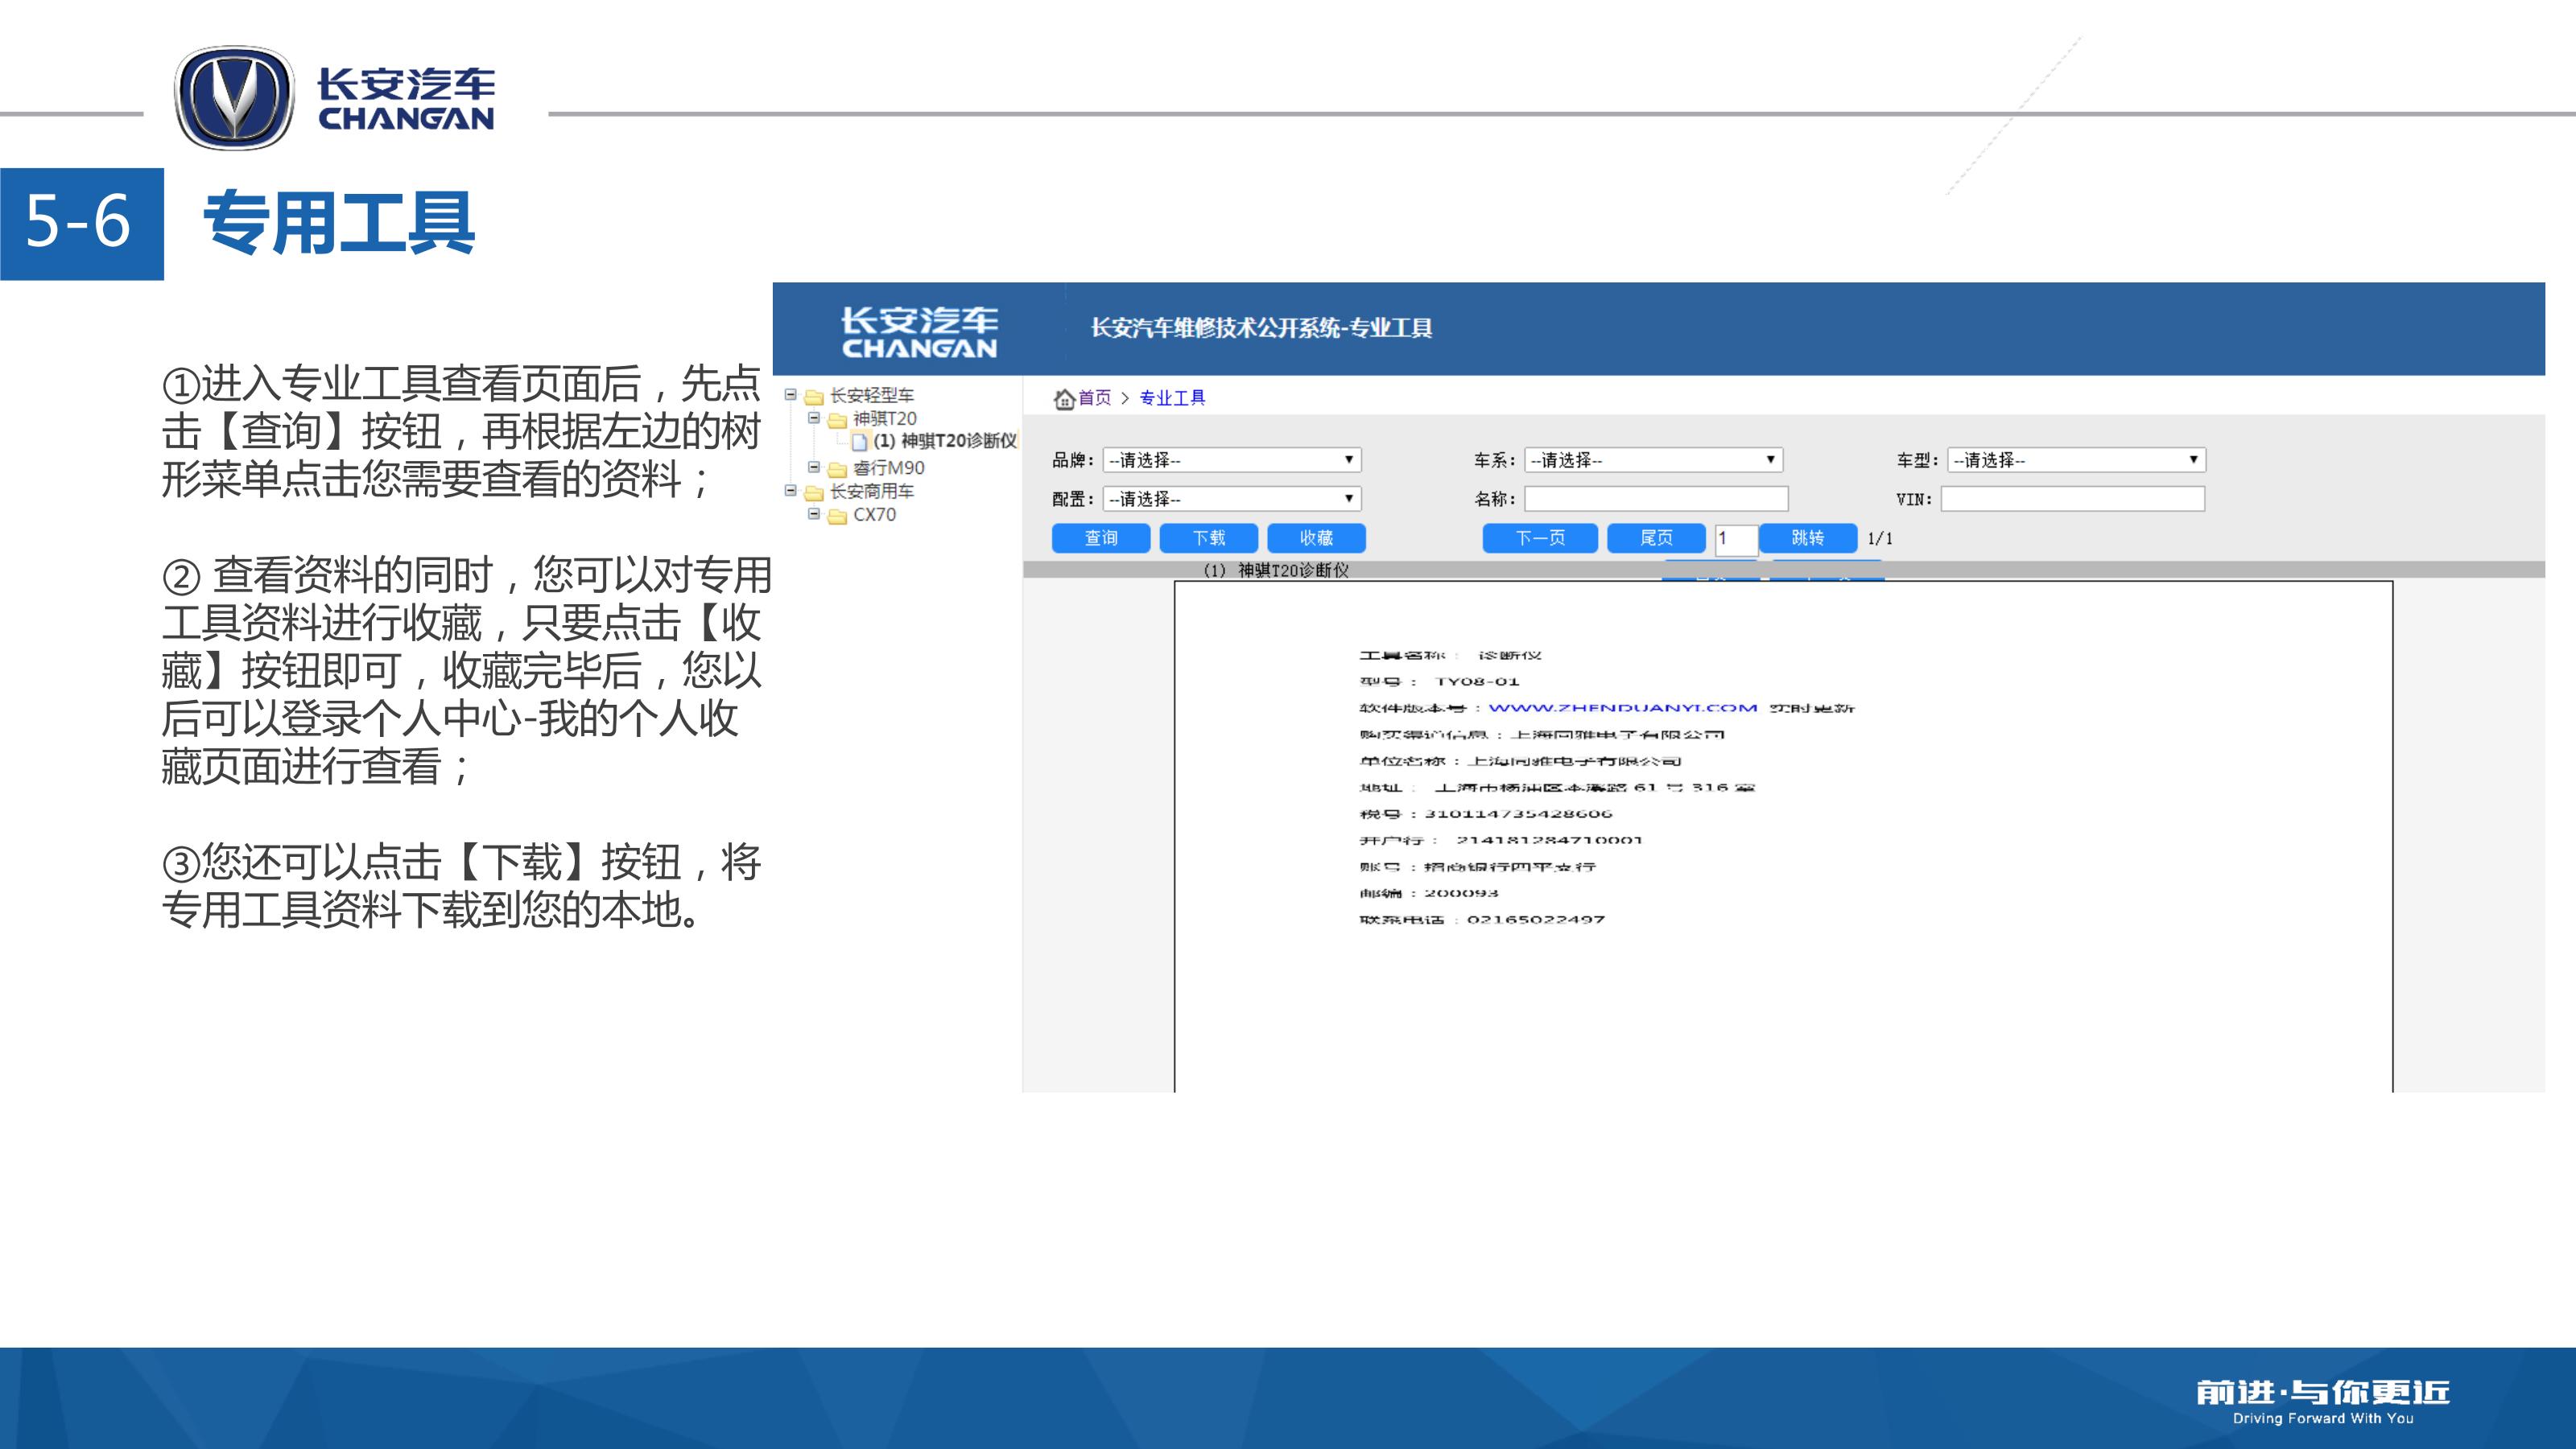The image size is (2576, 1449).
Task: Click the 专业工具 breadcrumb link
Action: [x=1172, y=397]
